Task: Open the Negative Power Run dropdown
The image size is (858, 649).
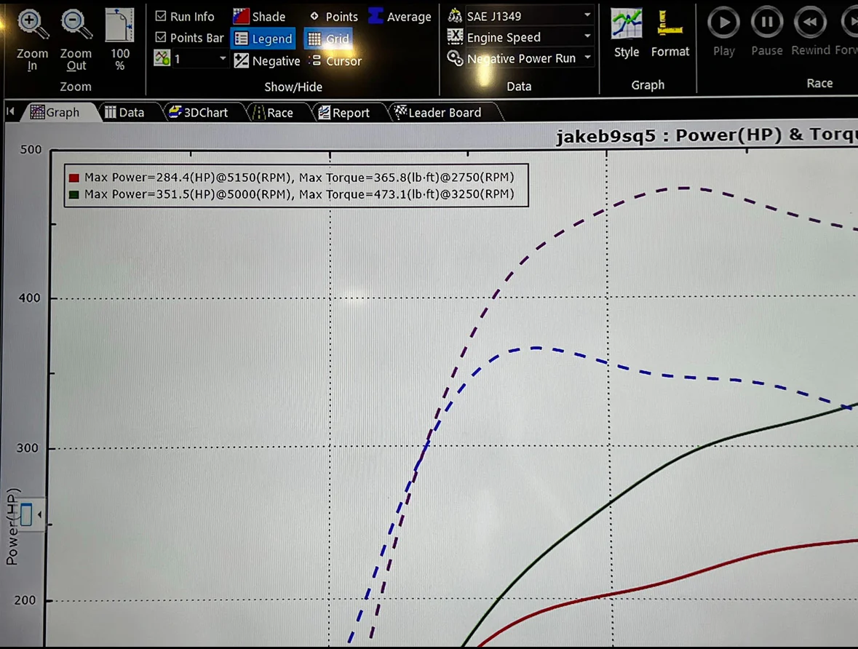Action: [587, 57]
